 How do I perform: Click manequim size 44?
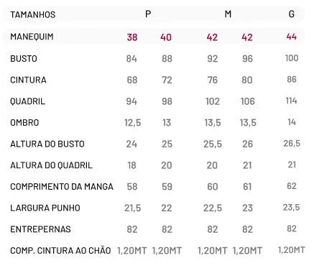pyautogui.click(x=292, y=37)
